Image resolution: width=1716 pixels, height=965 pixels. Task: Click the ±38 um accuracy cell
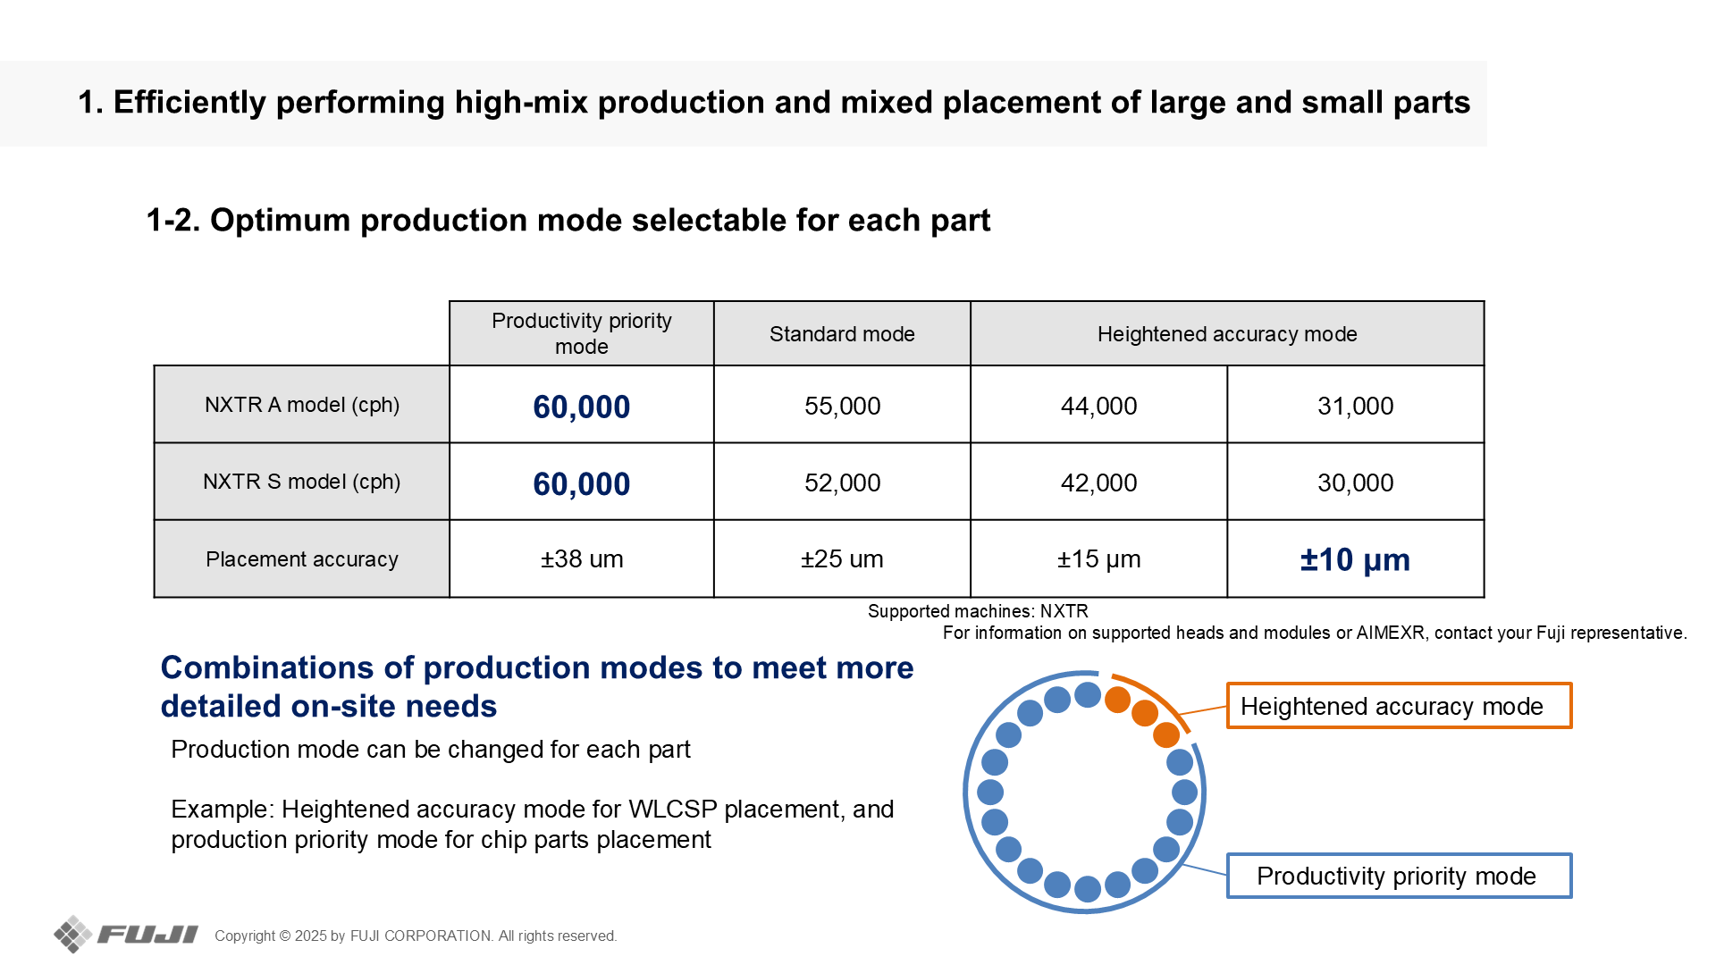(x=582, y=559)
